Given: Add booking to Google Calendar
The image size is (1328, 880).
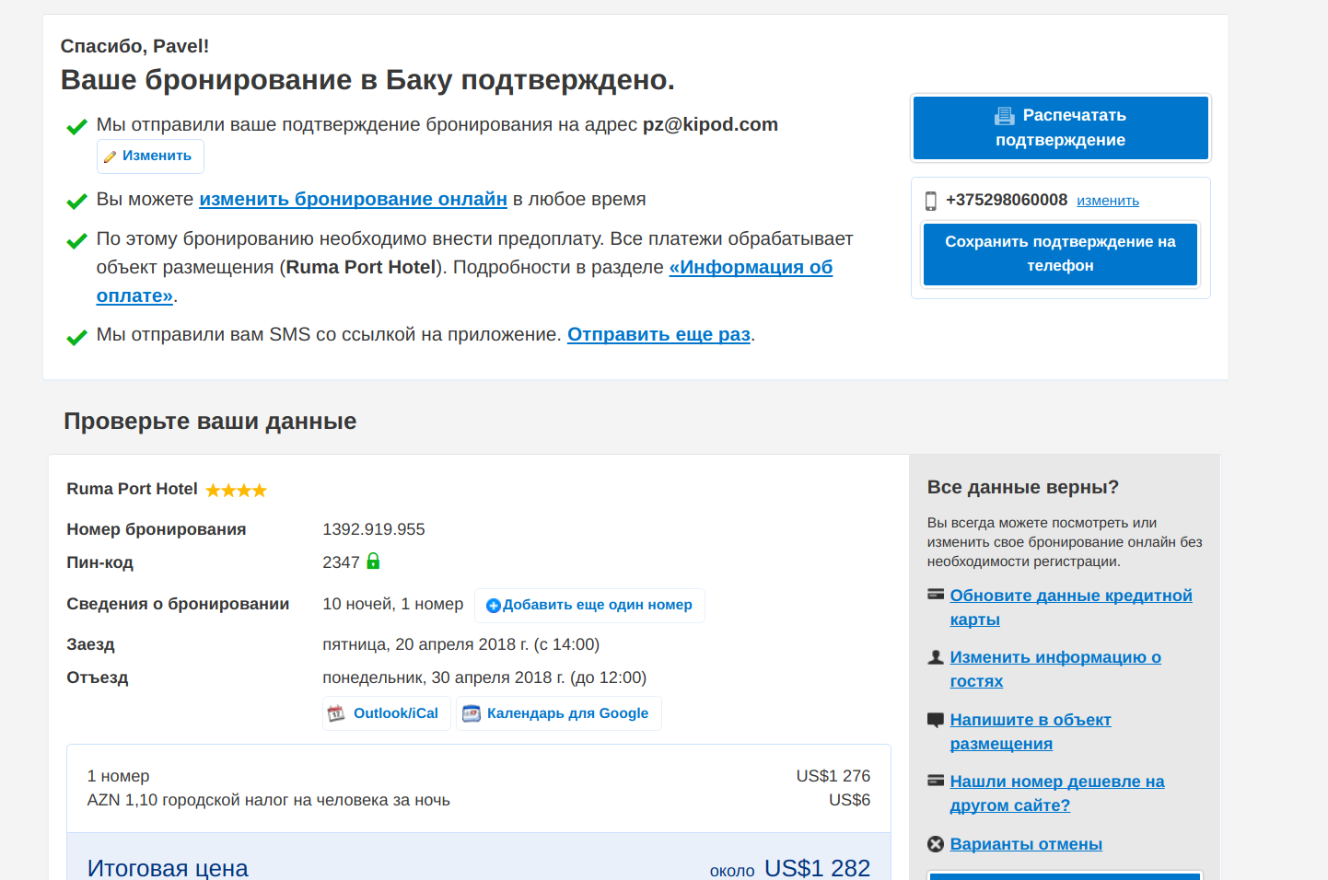Looking at the screenshot, I should (559, 713).
